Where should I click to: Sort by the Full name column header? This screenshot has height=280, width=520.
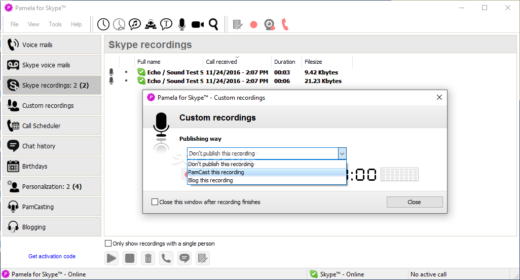[169, 62]
